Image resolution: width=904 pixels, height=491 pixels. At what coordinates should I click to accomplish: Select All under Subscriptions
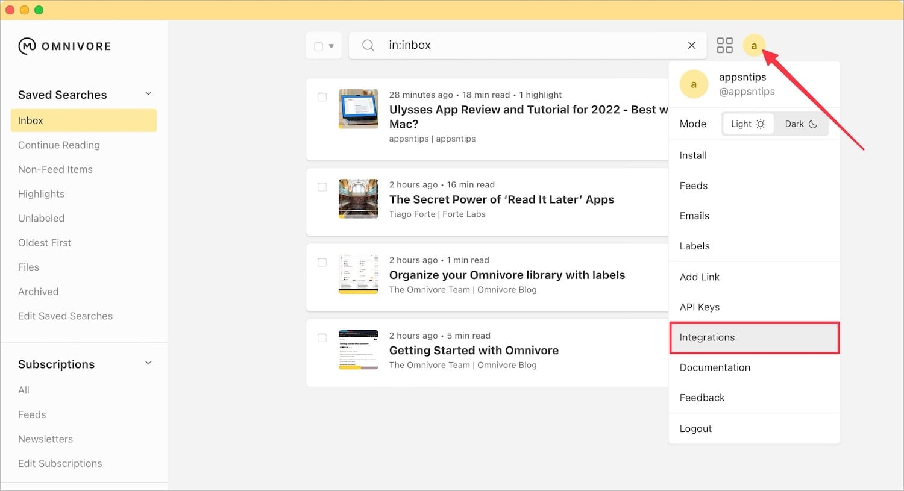(x=24, y=390)
